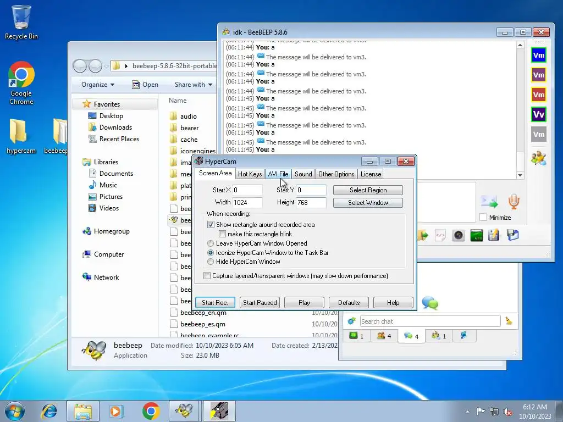This screenshot has height=422, width=563.
Task: Toggle Show rectangle around recorded area
Action: click(211, 225)
